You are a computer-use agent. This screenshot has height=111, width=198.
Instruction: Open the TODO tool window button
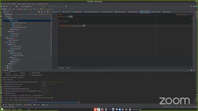(11, 105)
